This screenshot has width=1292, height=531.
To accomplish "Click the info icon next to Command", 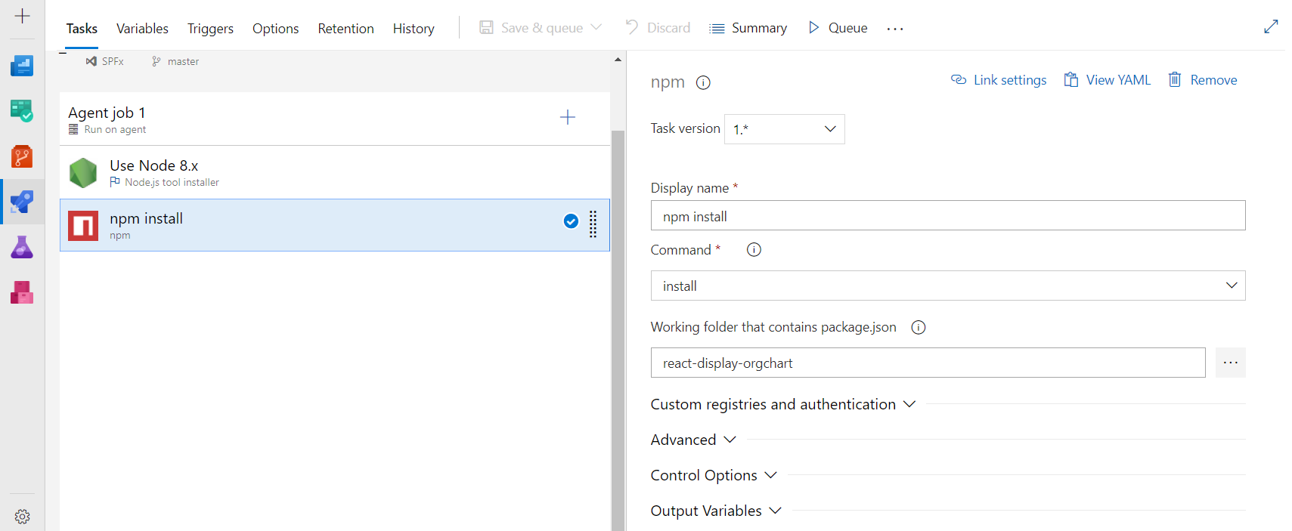I will [x=754, y=250].
